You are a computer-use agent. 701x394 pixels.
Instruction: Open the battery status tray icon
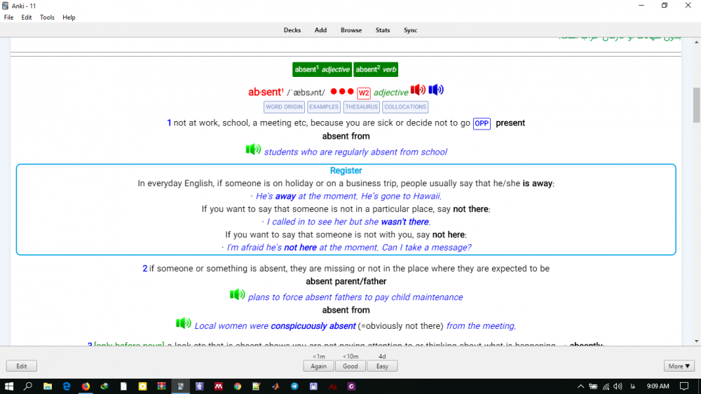tap(593, 386)
